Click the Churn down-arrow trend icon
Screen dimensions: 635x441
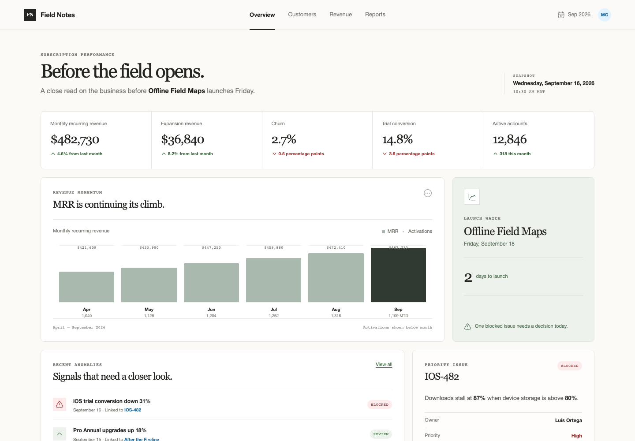click(274, 154)
